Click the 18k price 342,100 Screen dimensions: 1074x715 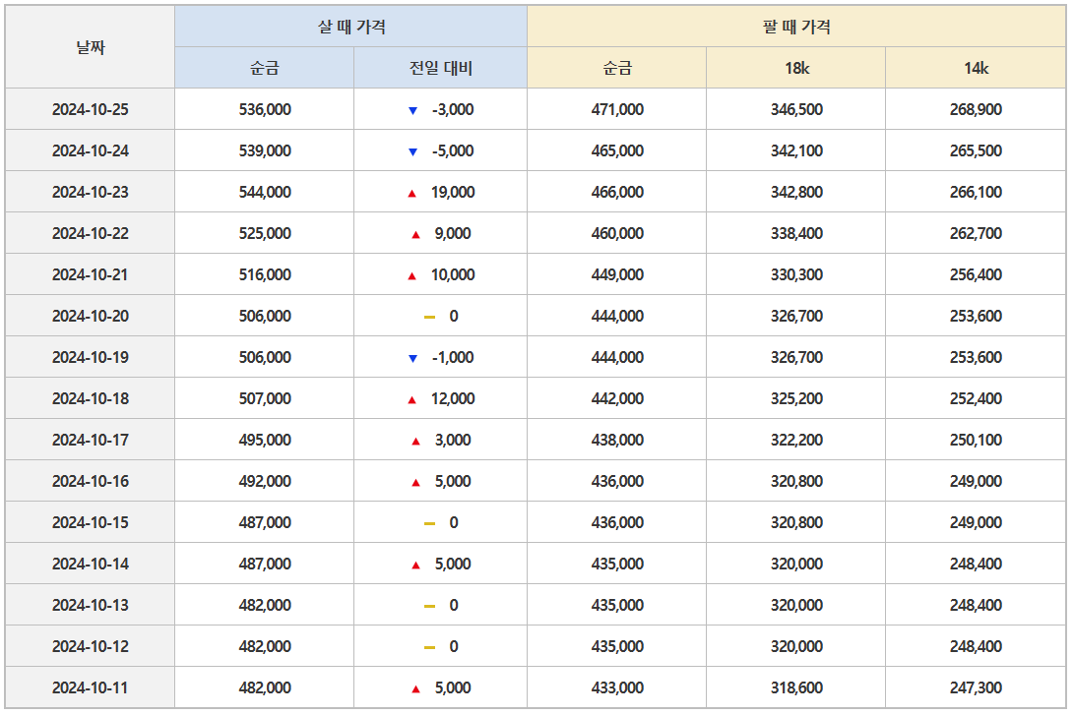796,150
